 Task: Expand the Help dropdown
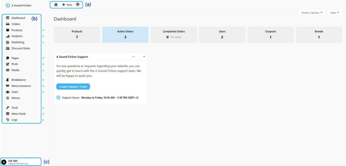pos(334,12)
